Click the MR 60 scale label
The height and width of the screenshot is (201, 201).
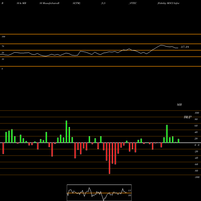tap(196, 126)
